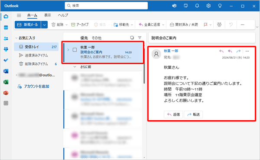Open the 全員に返信 dropdown arrow
Screen dimensions: 260x160
(163, 25)
